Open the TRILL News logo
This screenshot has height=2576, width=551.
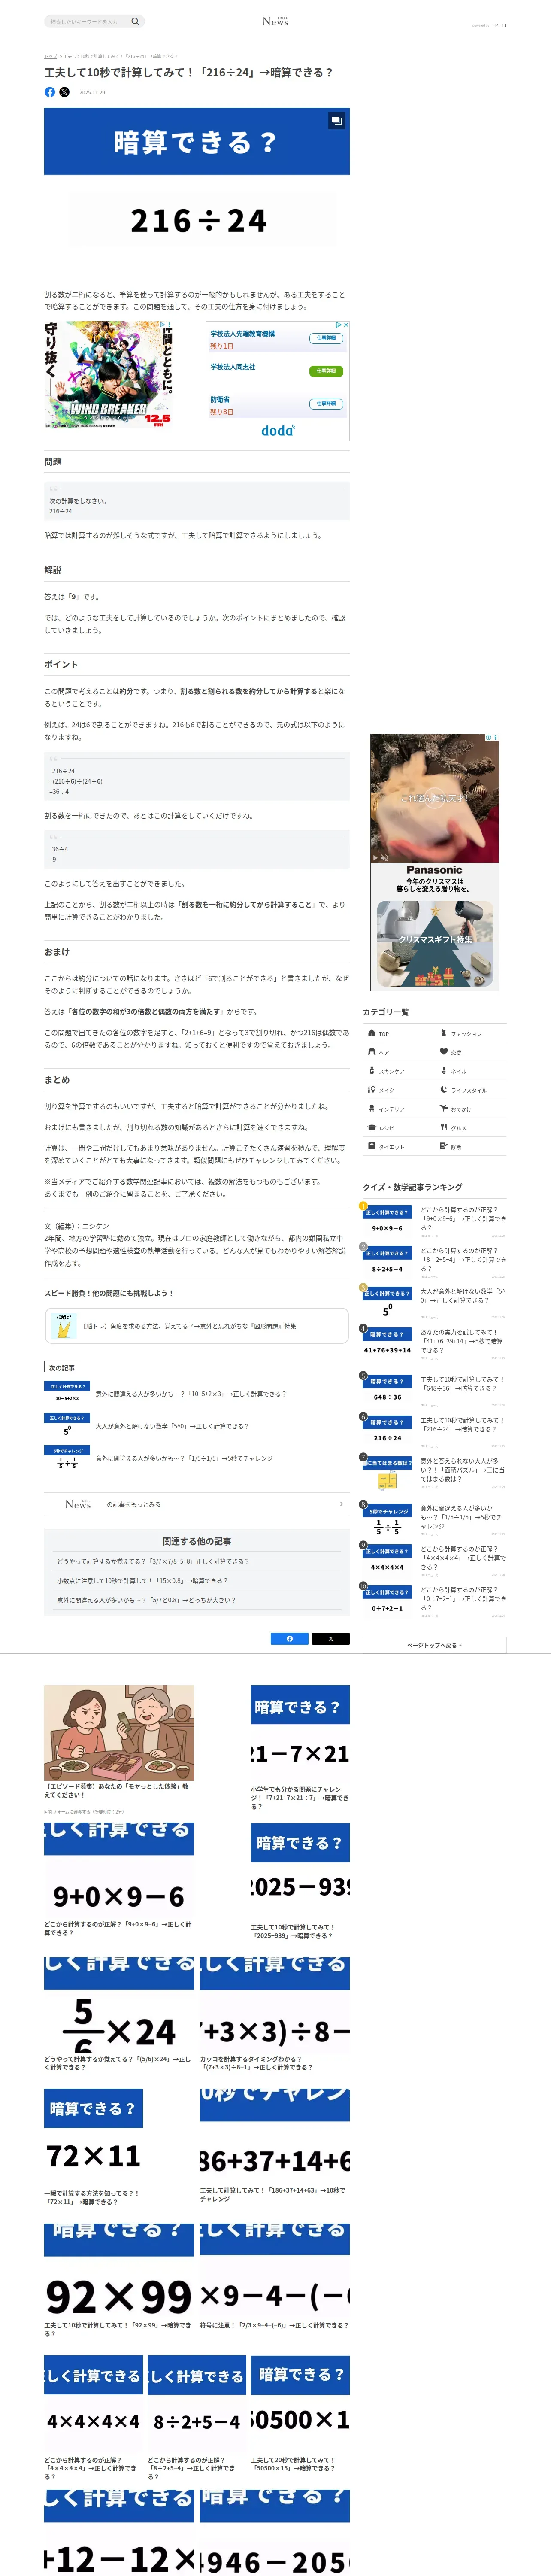pos(275,21)
